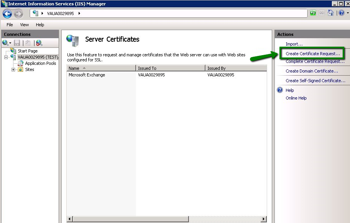The image size is (350, 223).
Task: Click Create Certificate Request link
Action: pos(313,54)
